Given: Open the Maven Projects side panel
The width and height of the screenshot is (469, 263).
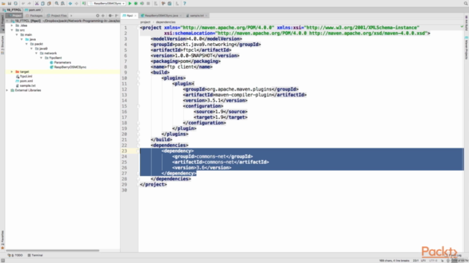Looking at the screenshot, I should (x=466, y=47).
